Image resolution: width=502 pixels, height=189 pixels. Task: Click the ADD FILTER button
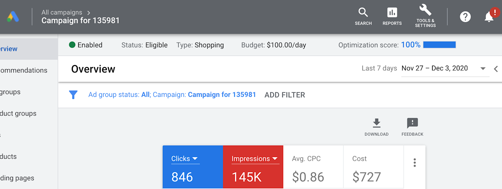285,95
